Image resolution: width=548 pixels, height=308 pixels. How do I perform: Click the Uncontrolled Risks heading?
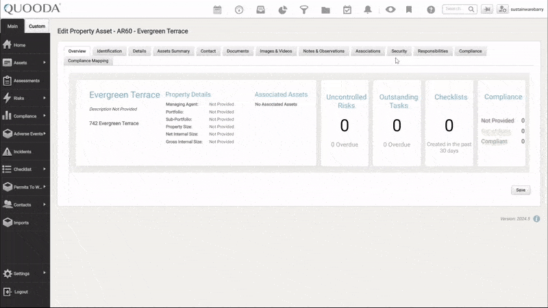[x=347, y=101]
